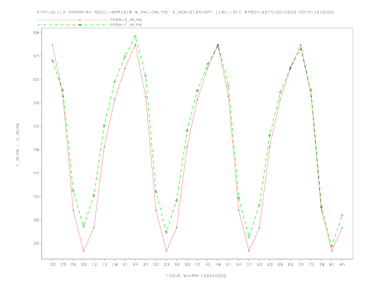This screenshot has height=288, width=373.
Task: Click y-axis tick label 36
Action: tap(36, 220)
